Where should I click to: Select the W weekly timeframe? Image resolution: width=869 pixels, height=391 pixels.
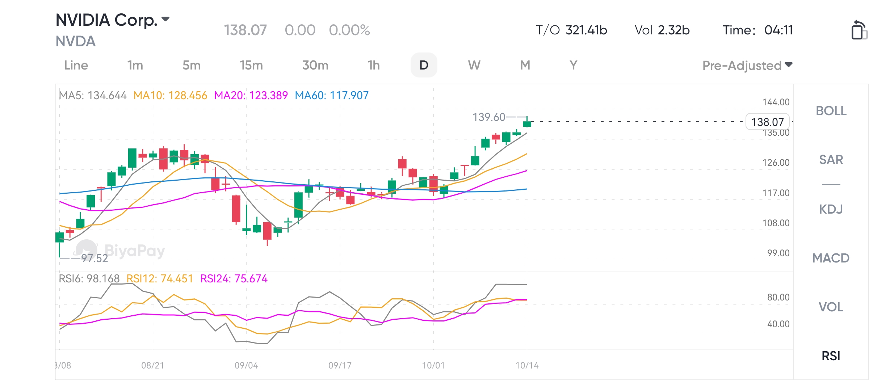tap(474, 65)
